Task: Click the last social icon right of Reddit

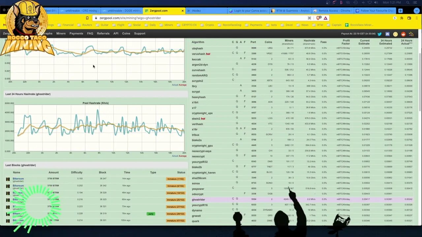Action: coord(411,34)
